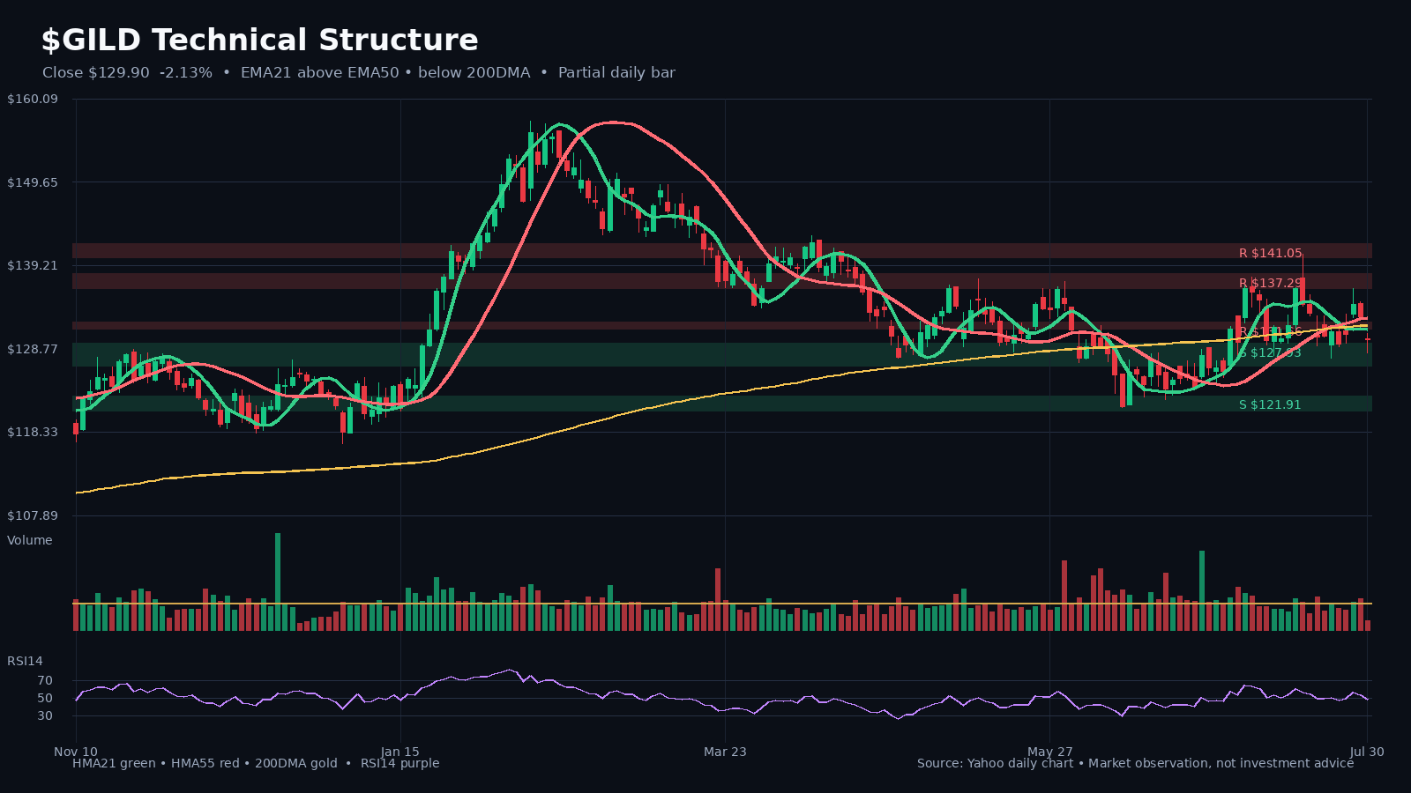Click "HMA21 green" in the legend
The width and height of the screenshot is (1411, 793).
(114, 763)
